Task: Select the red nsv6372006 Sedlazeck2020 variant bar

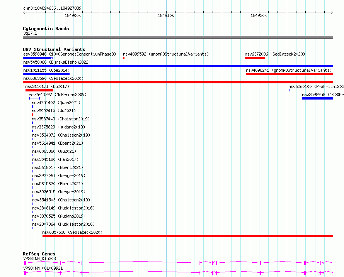Action: 255,58
